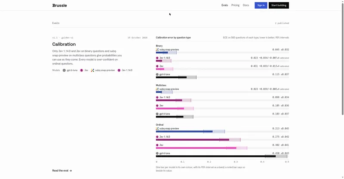Click the "2 published" text
Image resolution: width=344 pixels, height=179 pixels.
coord(282,23)
